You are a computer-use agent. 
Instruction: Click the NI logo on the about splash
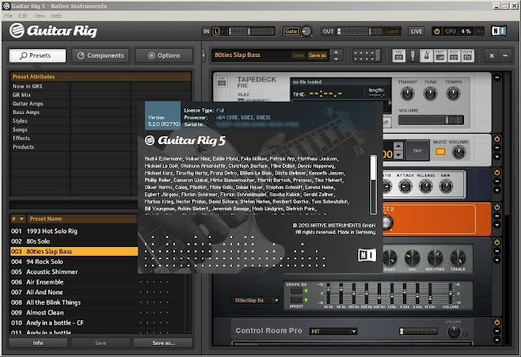click(x=367, y=255)
